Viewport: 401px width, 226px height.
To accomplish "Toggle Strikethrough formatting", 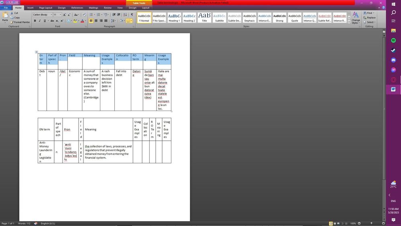I will click(x=52, y=21).
